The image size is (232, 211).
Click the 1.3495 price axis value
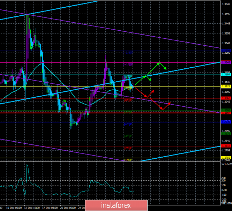point(226,14)
